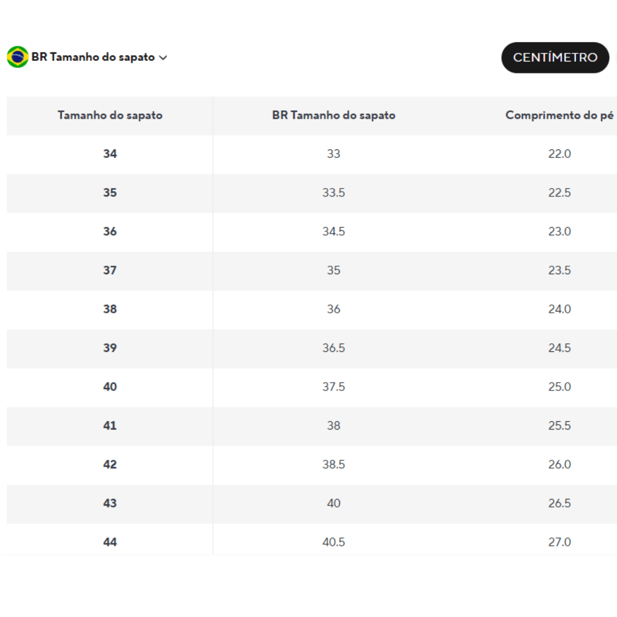Click the Comprimento do pé column header

pos(559,115)
